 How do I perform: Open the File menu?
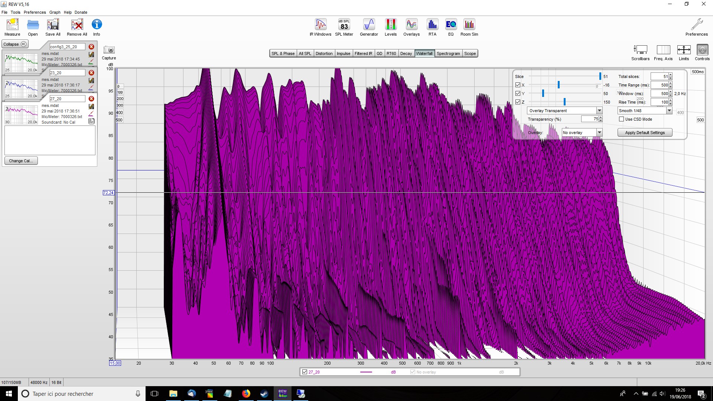pyautogui.click(x=4, y=12)
